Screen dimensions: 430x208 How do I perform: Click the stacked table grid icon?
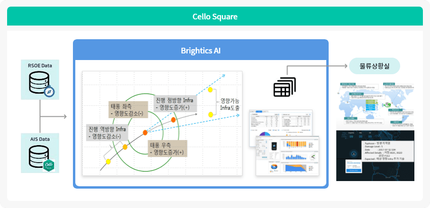285,87
